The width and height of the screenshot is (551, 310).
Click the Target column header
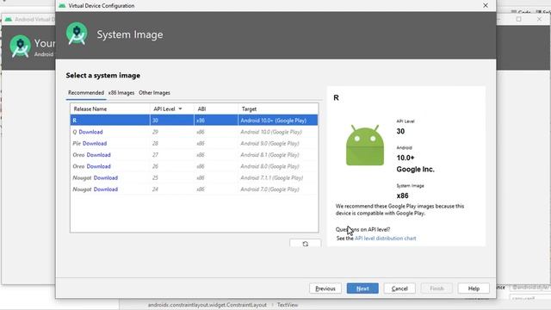[x=278, y=109]
